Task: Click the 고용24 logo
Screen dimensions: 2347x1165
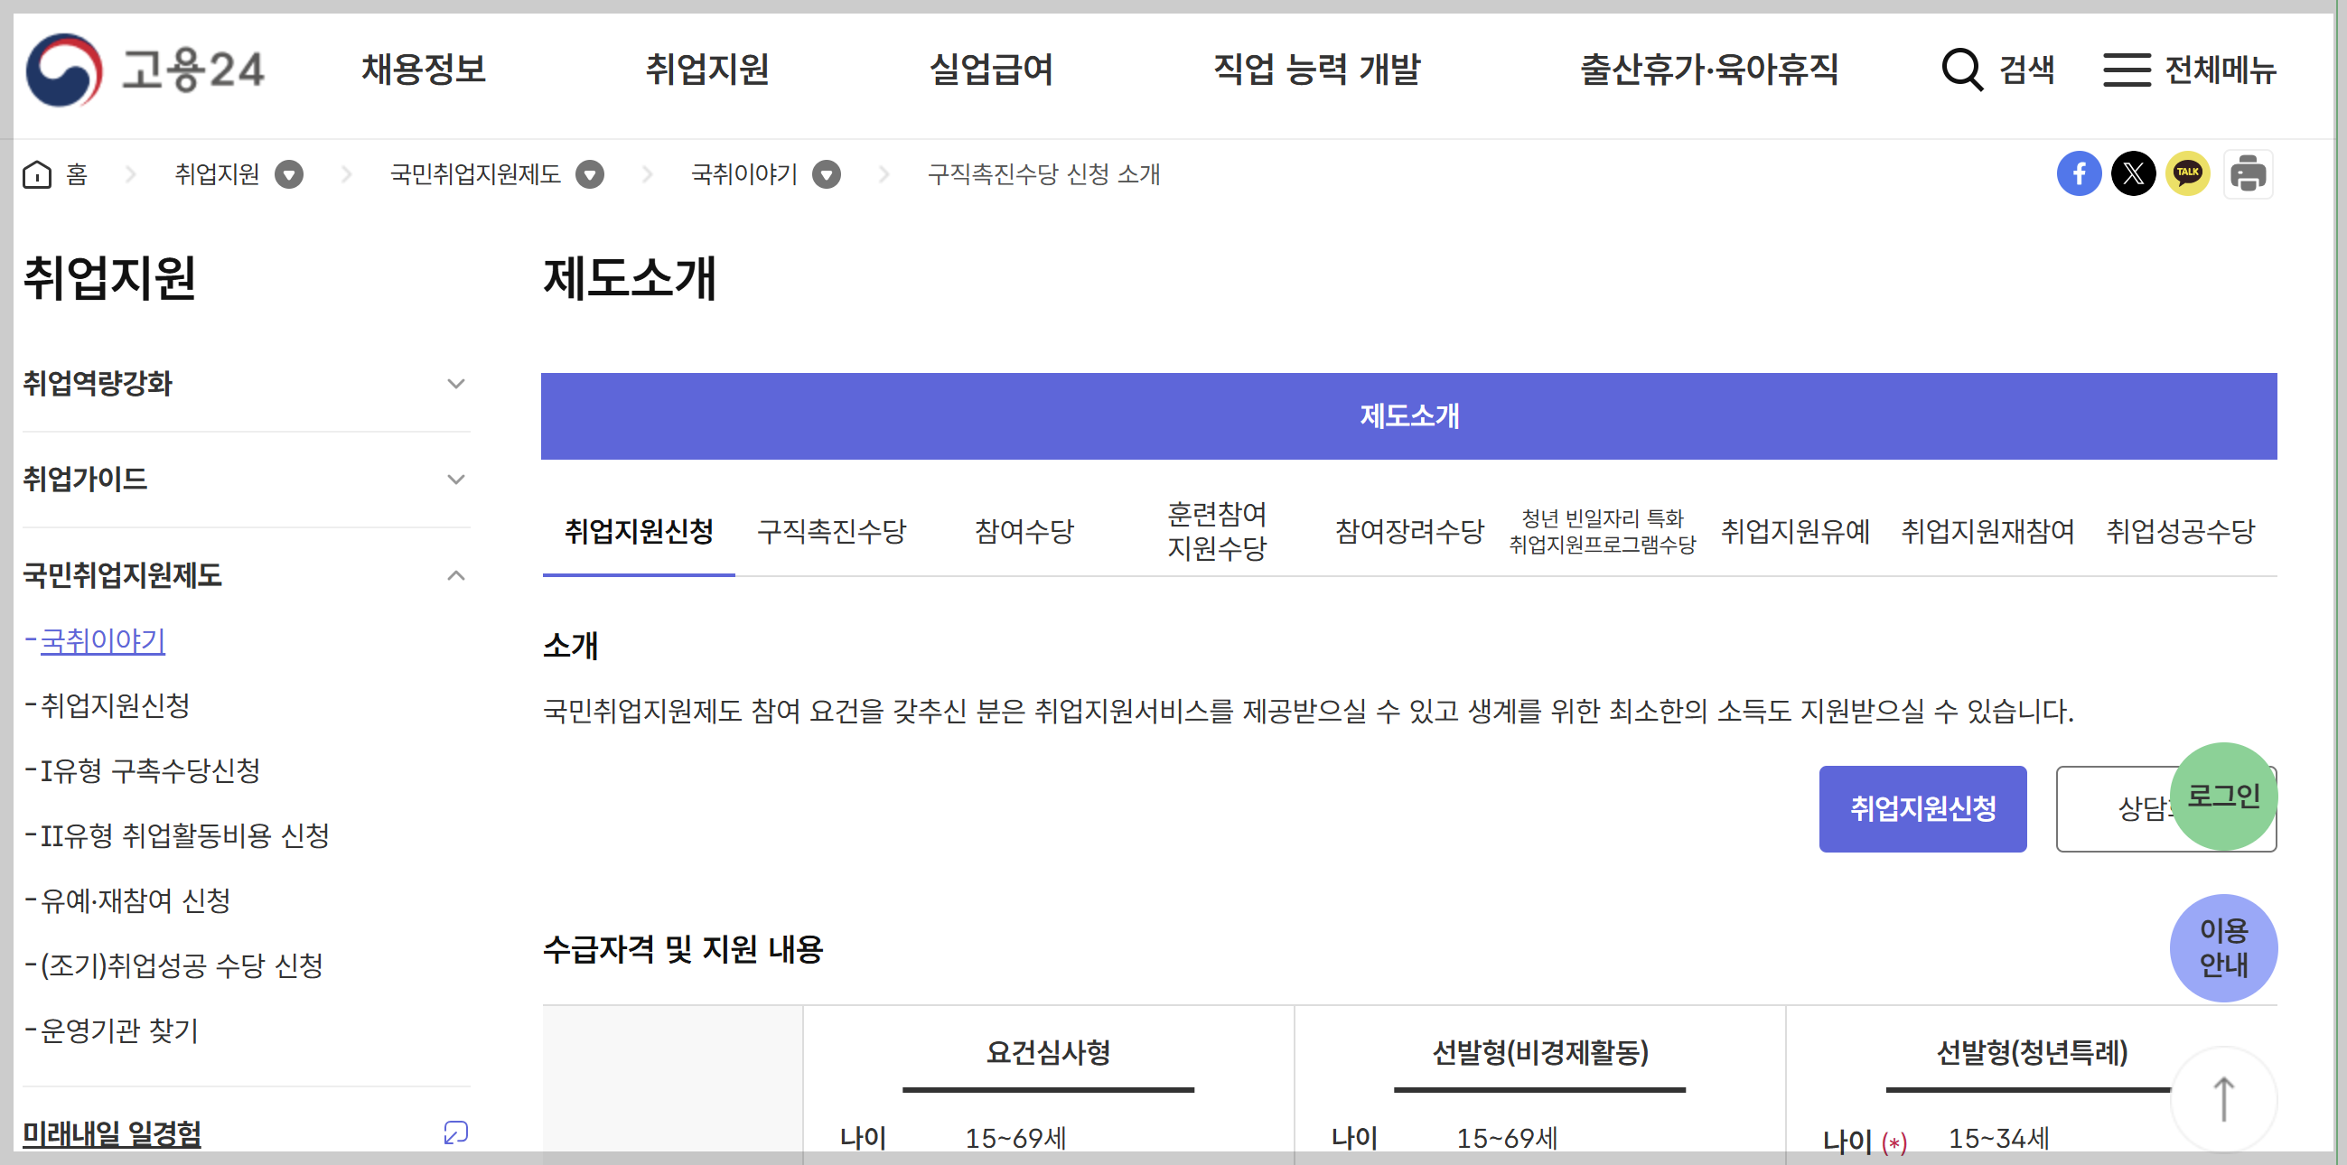Action: 145,70
